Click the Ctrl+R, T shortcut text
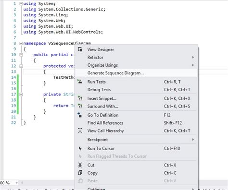The height and width of the screenshot is (190, 228). click(x=172, y=82)
